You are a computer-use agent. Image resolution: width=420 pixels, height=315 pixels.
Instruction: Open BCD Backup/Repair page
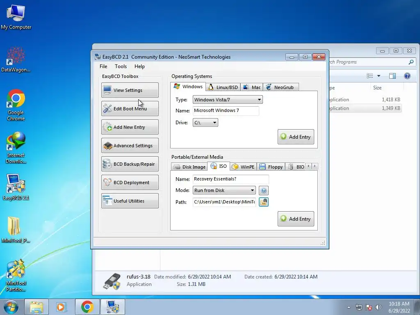coord(130,164)
